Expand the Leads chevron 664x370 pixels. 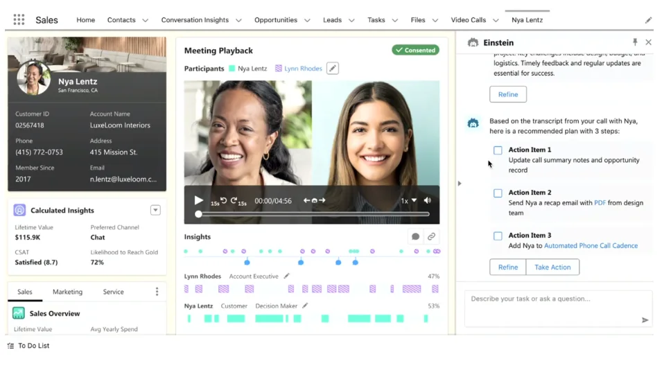point(351,20)
